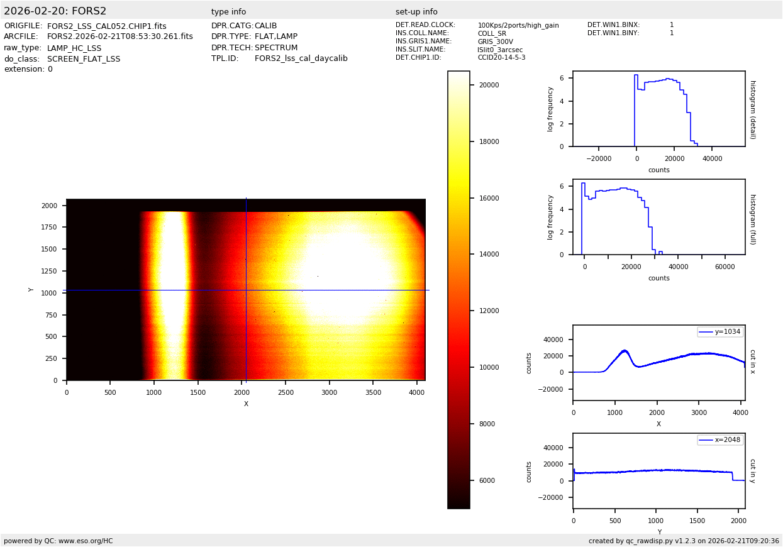Screen dimensions: 783x547
Task: Select the cut in y plot
Action: (x=658, y=470)
